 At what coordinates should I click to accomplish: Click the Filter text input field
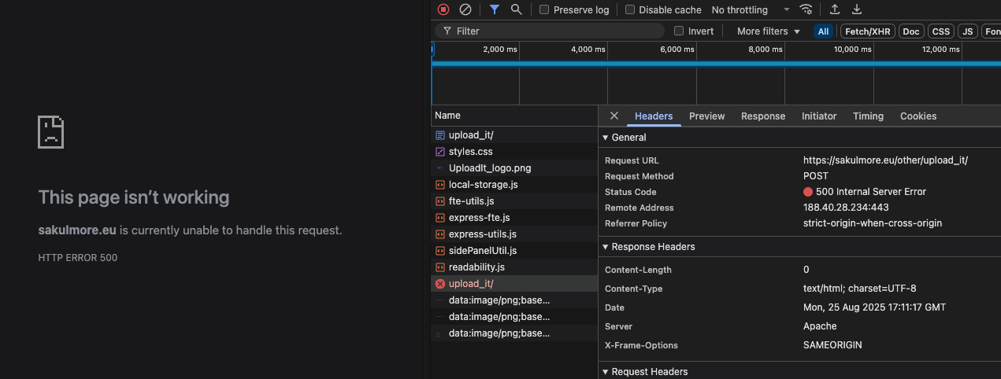[x=551, y=31]
